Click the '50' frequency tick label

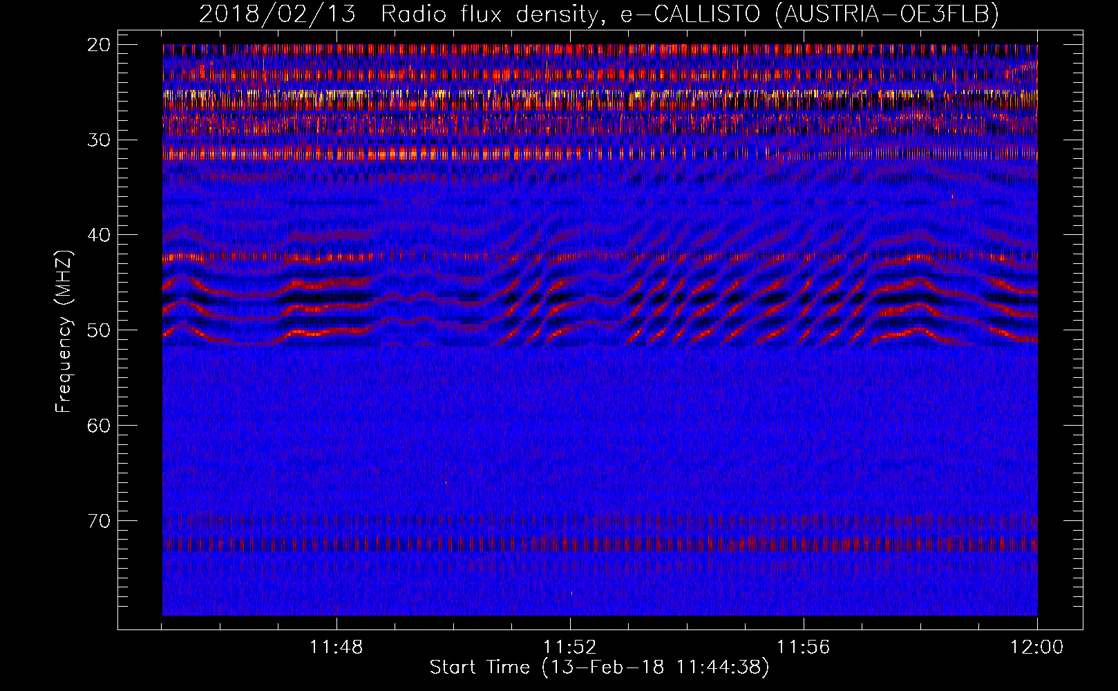pyautogui.click(x=100, y=330)
